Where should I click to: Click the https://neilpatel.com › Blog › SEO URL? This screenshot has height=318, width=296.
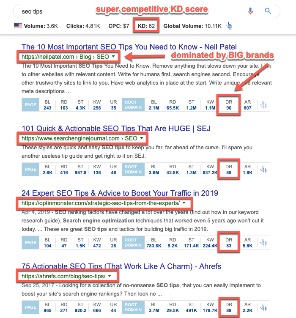pyautogui.click(x=65, y=57)
